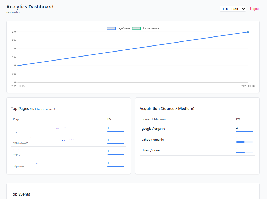The image size is (267, 199).
Task: Click the Logout link
Action: [x=255, y=9]
